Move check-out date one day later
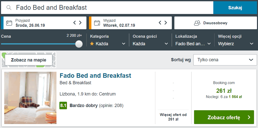The height and width of the screenshot is (128, 258). tap(166, 23)
